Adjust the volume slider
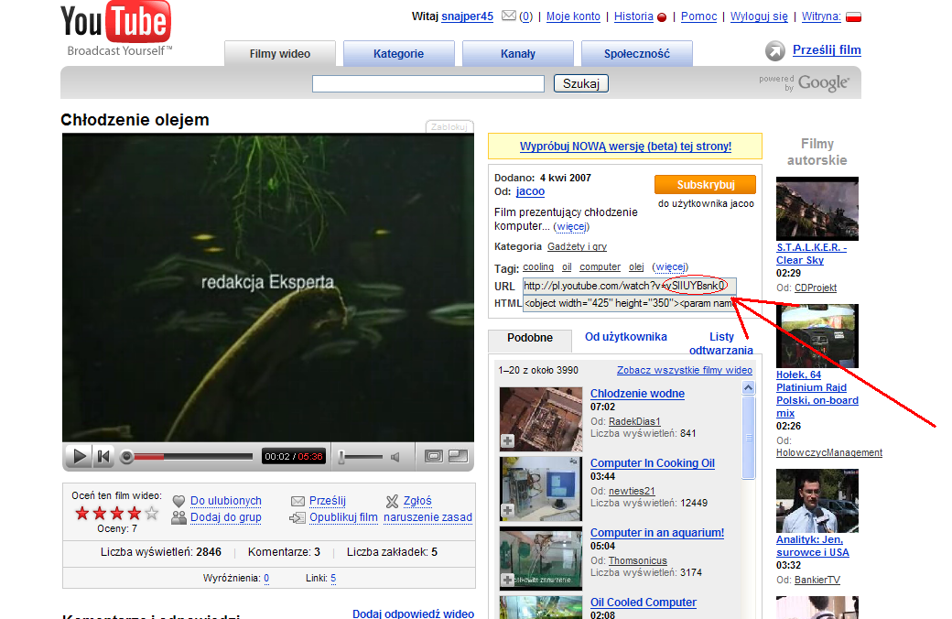 point(361,457)
